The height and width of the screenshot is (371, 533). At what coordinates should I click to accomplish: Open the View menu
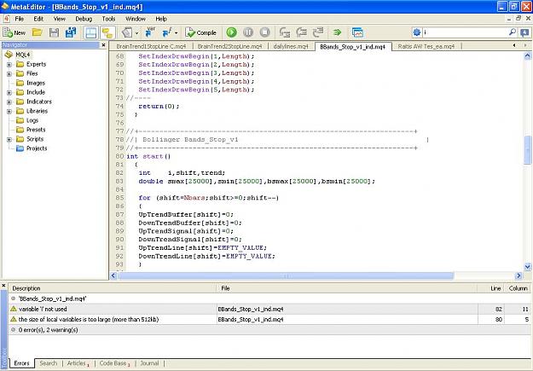coord(60,19)
